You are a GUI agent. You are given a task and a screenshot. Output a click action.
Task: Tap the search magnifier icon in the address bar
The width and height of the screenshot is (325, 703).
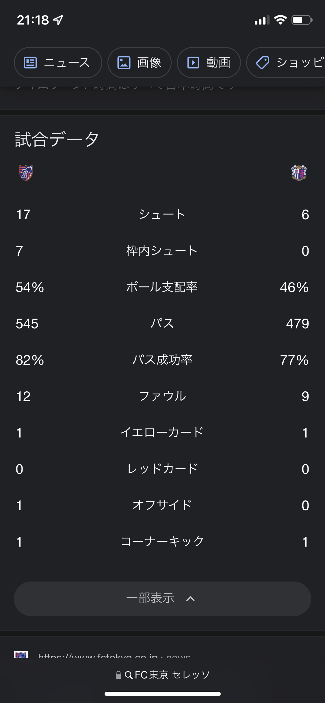click(129, 675)
